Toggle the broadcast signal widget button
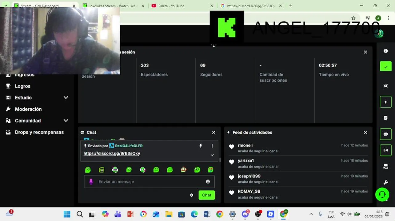This screenshot has width=395, height=221. point(385,150)
